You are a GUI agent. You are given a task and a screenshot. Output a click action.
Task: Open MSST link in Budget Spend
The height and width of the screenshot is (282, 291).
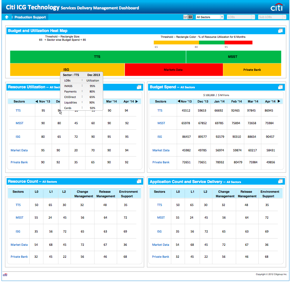click(161, 123)
